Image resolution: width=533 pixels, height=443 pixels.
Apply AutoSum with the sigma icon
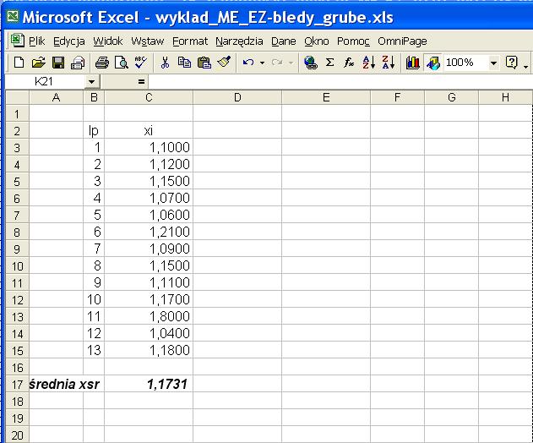(329, 63)
